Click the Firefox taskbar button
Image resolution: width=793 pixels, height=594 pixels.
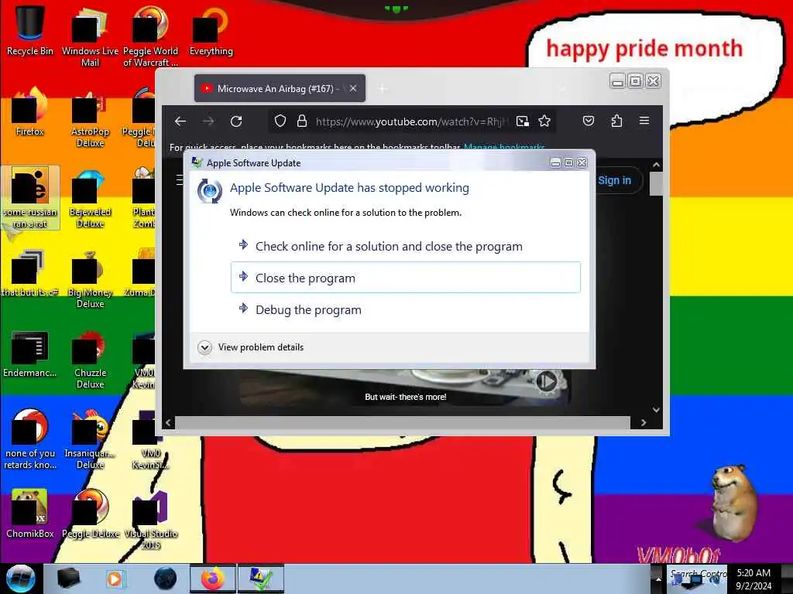[213, 579]
